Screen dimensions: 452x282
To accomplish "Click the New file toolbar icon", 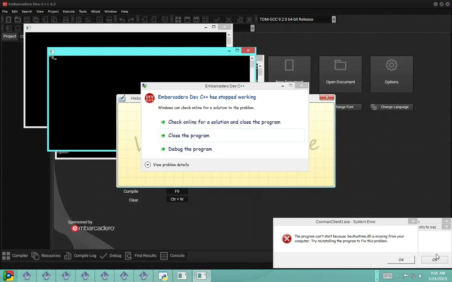I will click(x=8, y=19).
